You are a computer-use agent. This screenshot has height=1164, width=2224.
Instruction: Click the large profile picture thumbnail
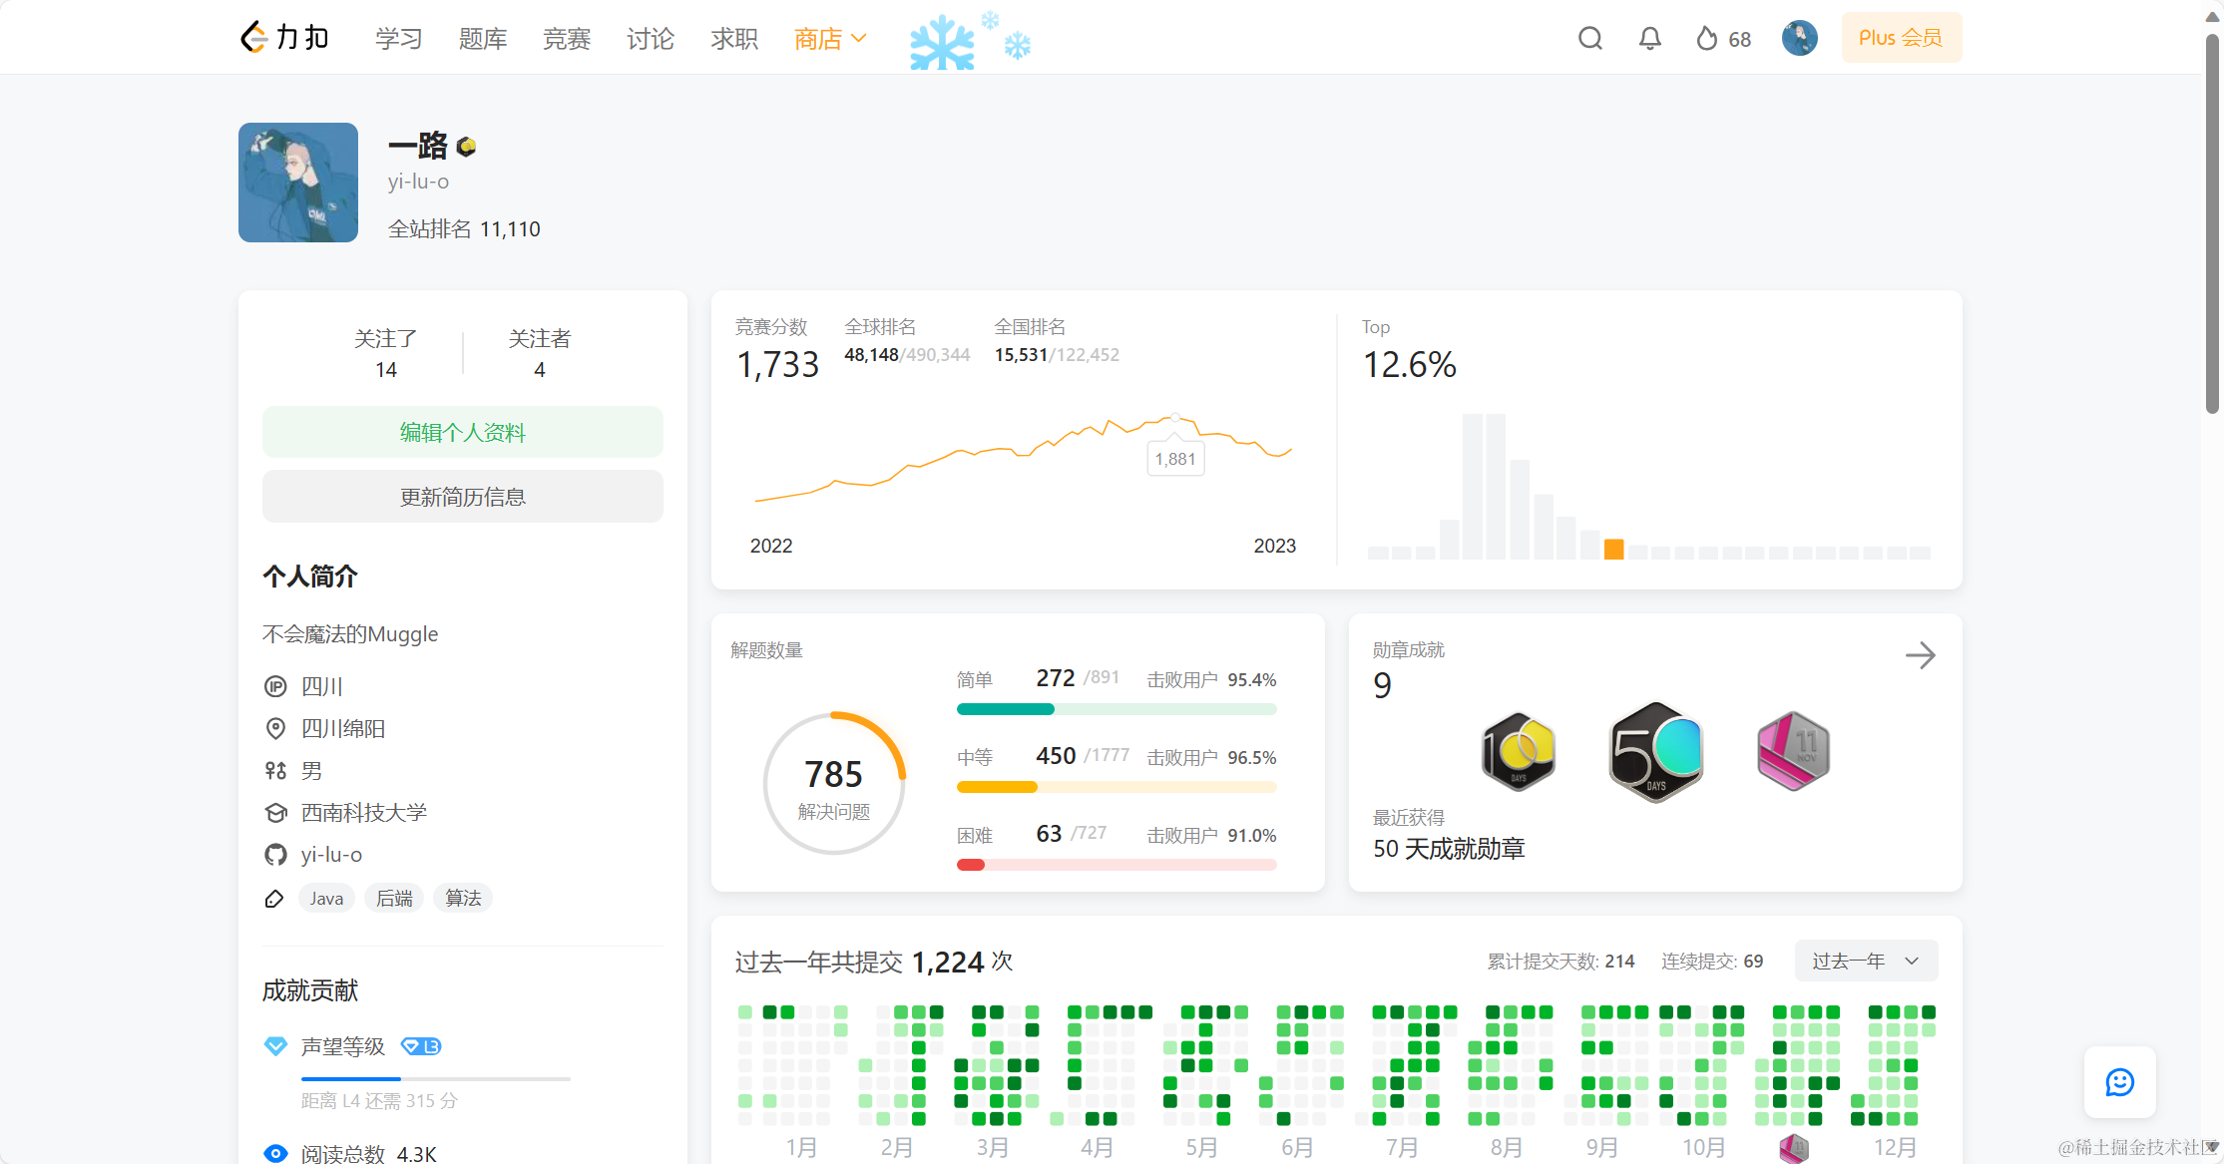coord(298,183)
